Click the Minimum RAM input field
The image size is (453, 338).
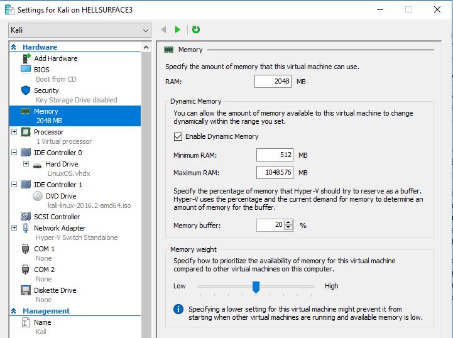click(x=275, y=155)
